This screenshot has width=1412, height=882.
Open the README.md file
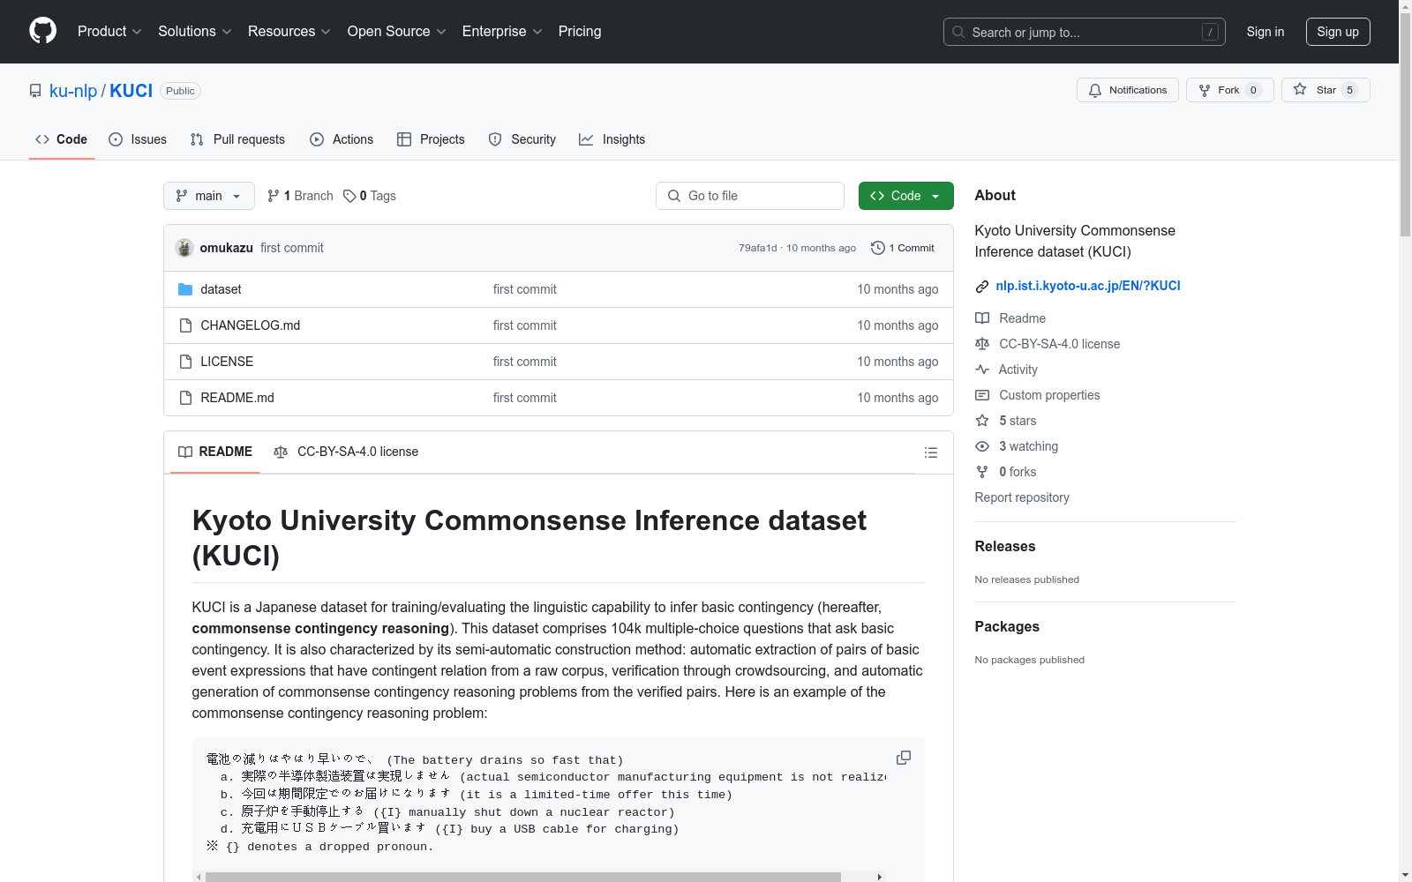pyautogui.click(x=237, y=398)
